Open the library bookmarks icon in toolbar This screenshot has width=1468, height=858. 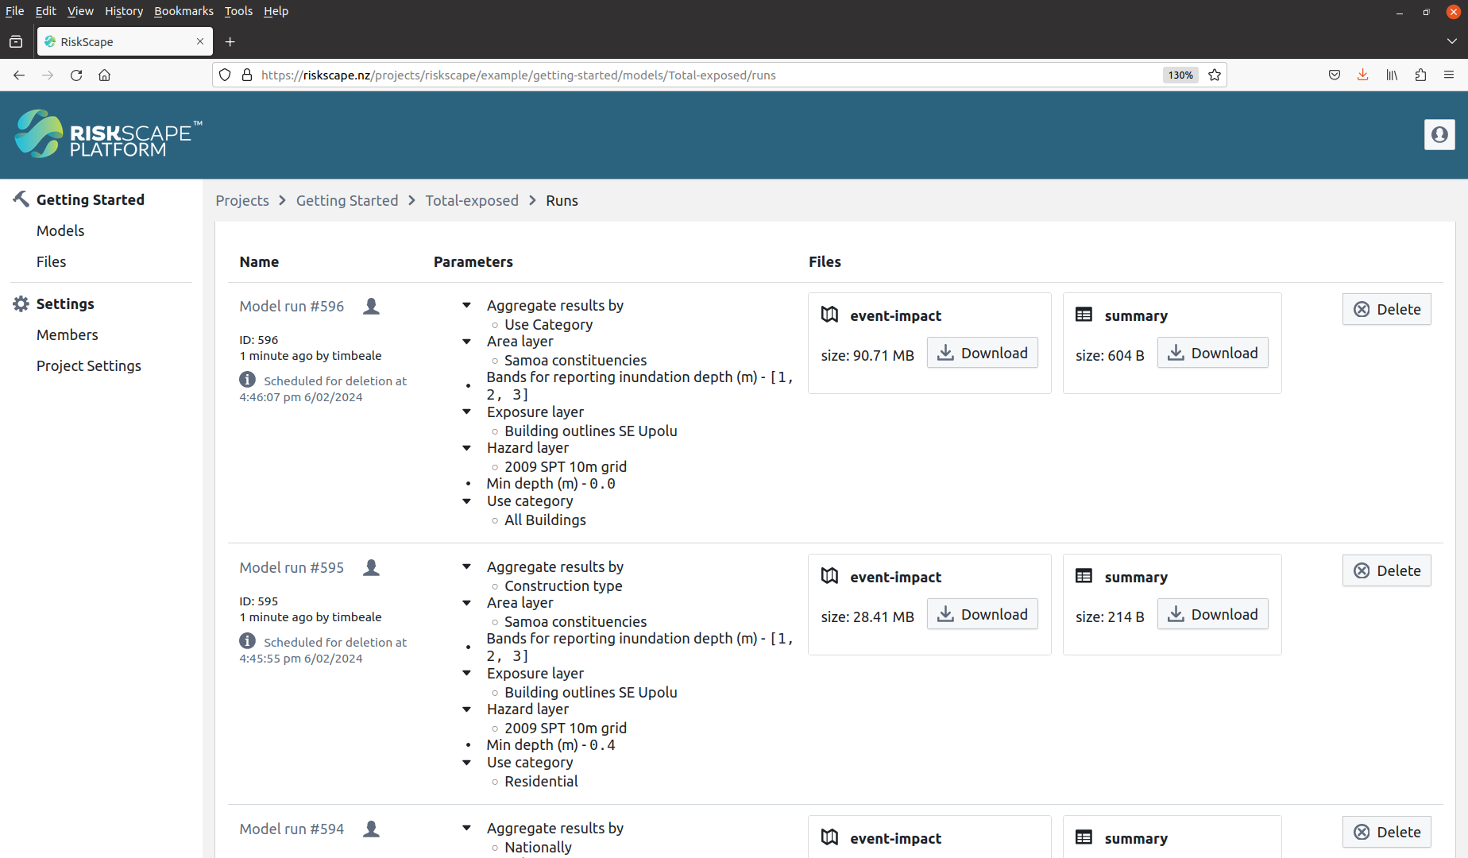coord(1392,75)
